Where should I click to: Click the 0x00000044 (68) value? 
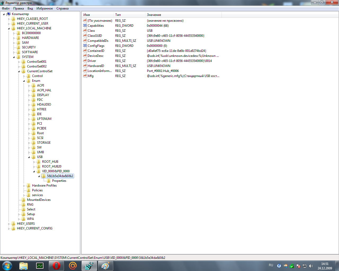coord(158,26)
